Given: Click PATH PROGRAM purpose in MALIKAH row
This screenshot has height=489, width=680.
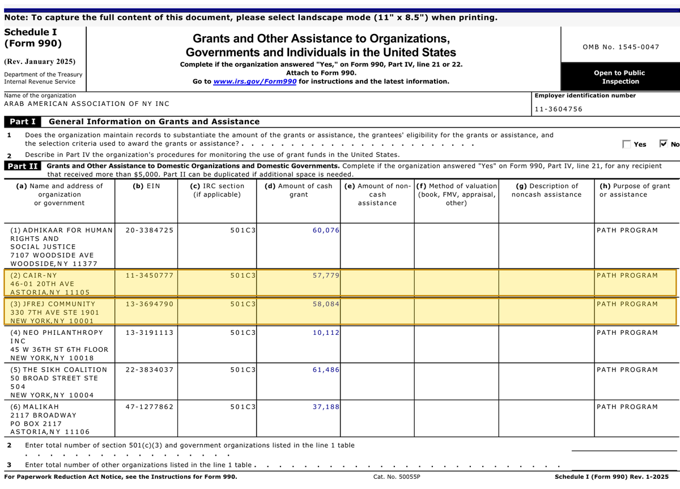Looking at the screenshot, I should tap(627, 406).
